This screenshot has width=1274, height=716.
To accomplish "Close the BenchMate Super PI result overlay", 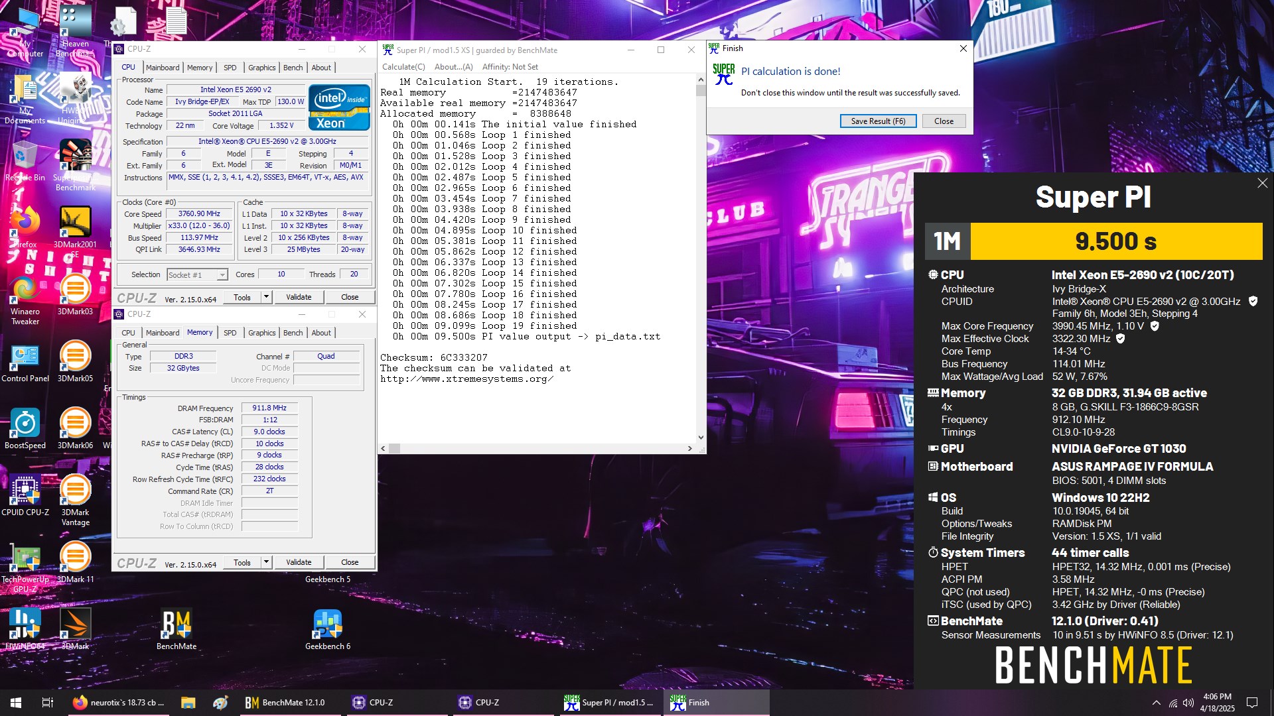I will click(x=1262, y=183).
